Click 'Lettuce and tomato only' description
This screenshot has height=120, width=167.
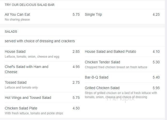click(x=21, y=88)
